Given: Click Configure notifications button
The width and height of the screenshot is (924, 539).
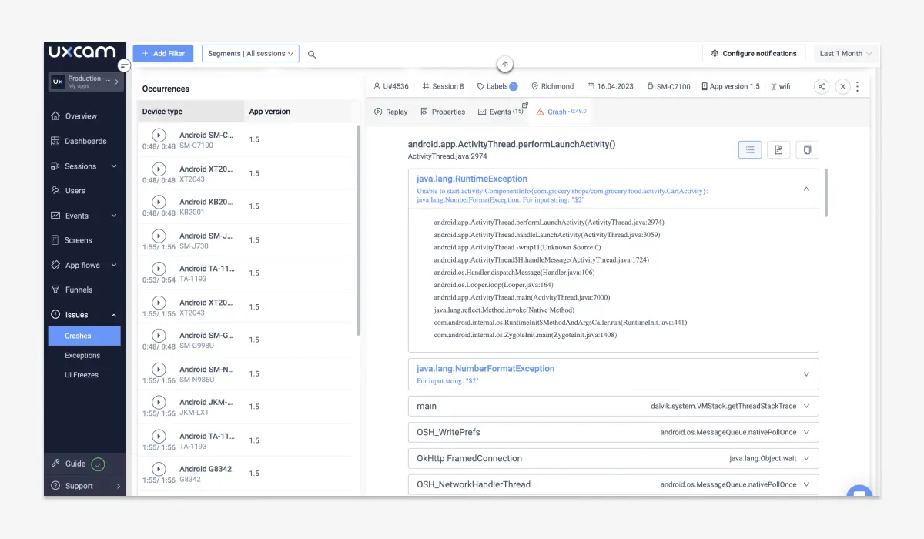Looking at the screenshot, I should click(754, 53).
